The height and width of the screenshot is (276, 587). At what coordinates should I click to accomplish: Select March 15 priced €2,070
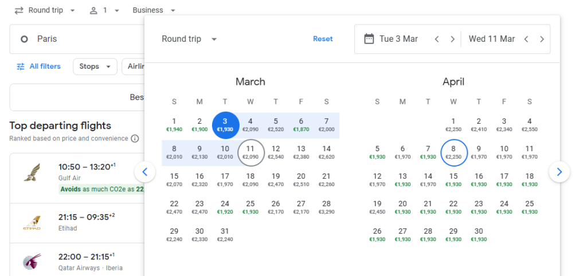click(x=174, y=180)
